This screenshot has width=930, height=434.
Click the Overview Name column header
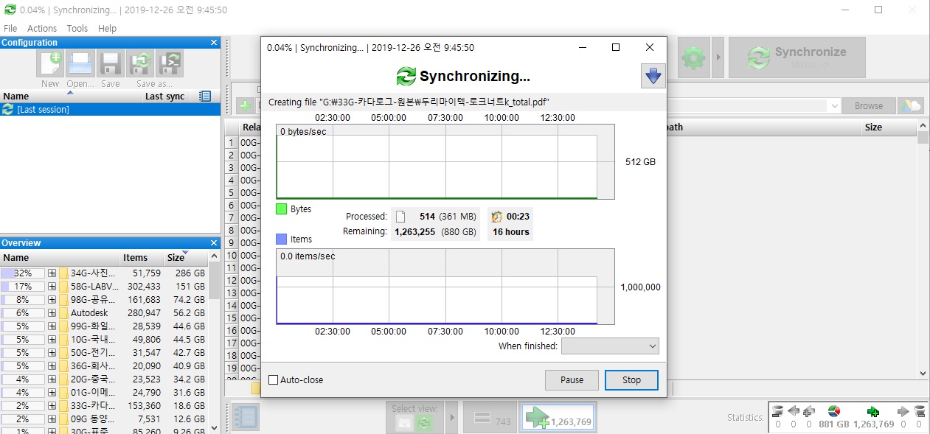pos(60,258)
